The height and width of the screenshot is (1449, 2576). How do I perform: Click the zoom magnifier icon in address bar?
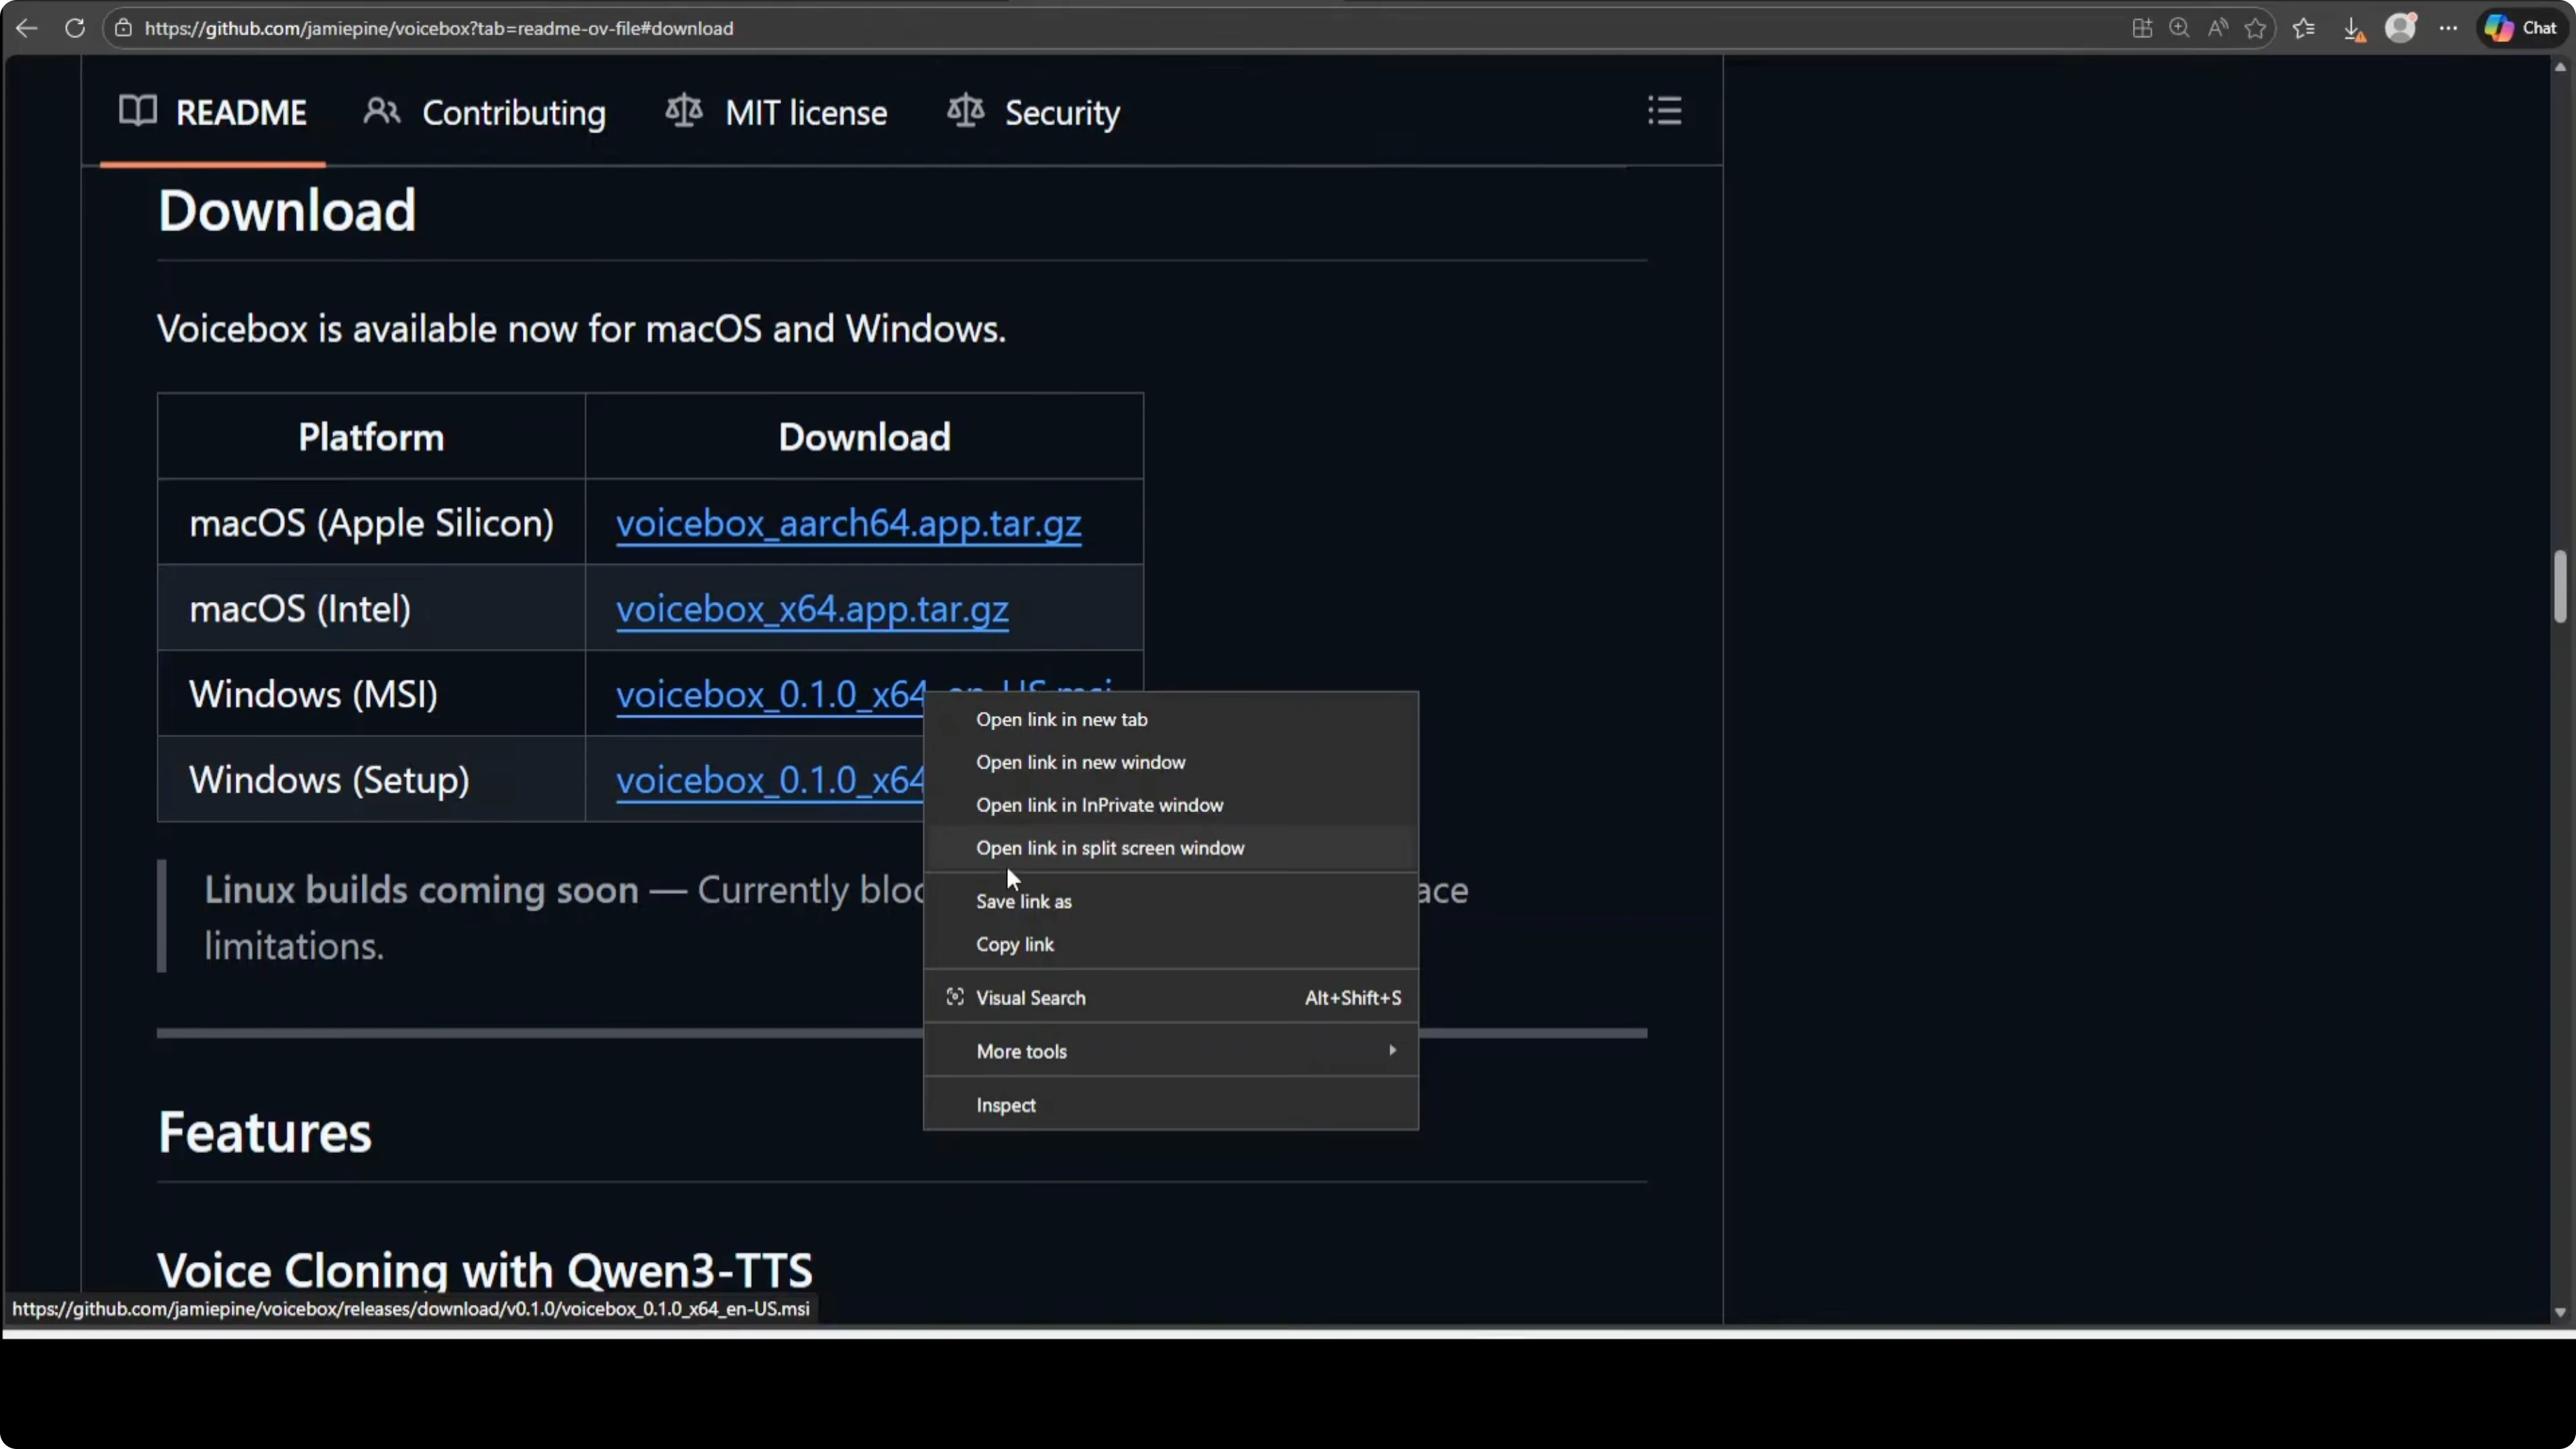click(x=2179, y=28)
